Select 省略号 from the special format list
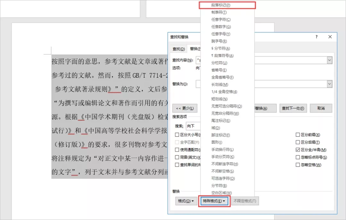The height and width of the screenshot is (220, 346). pyautogui.click(x=219, y=70)
